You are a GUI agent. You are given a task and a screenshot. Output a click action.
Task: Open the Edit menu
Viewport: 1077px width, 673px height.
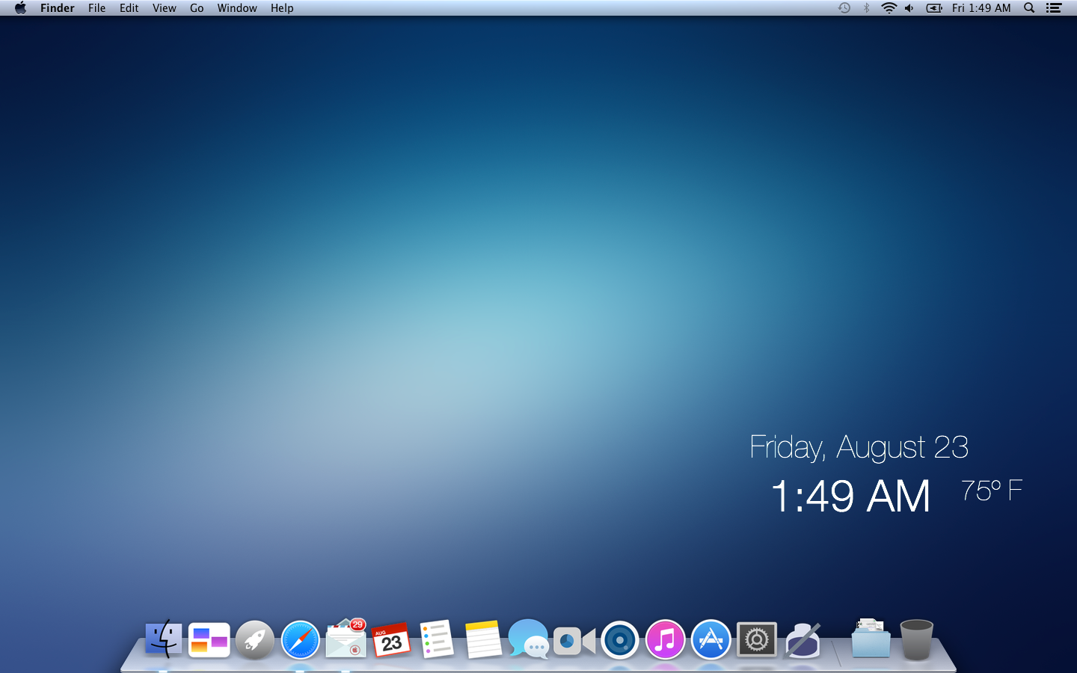(129, 8)
